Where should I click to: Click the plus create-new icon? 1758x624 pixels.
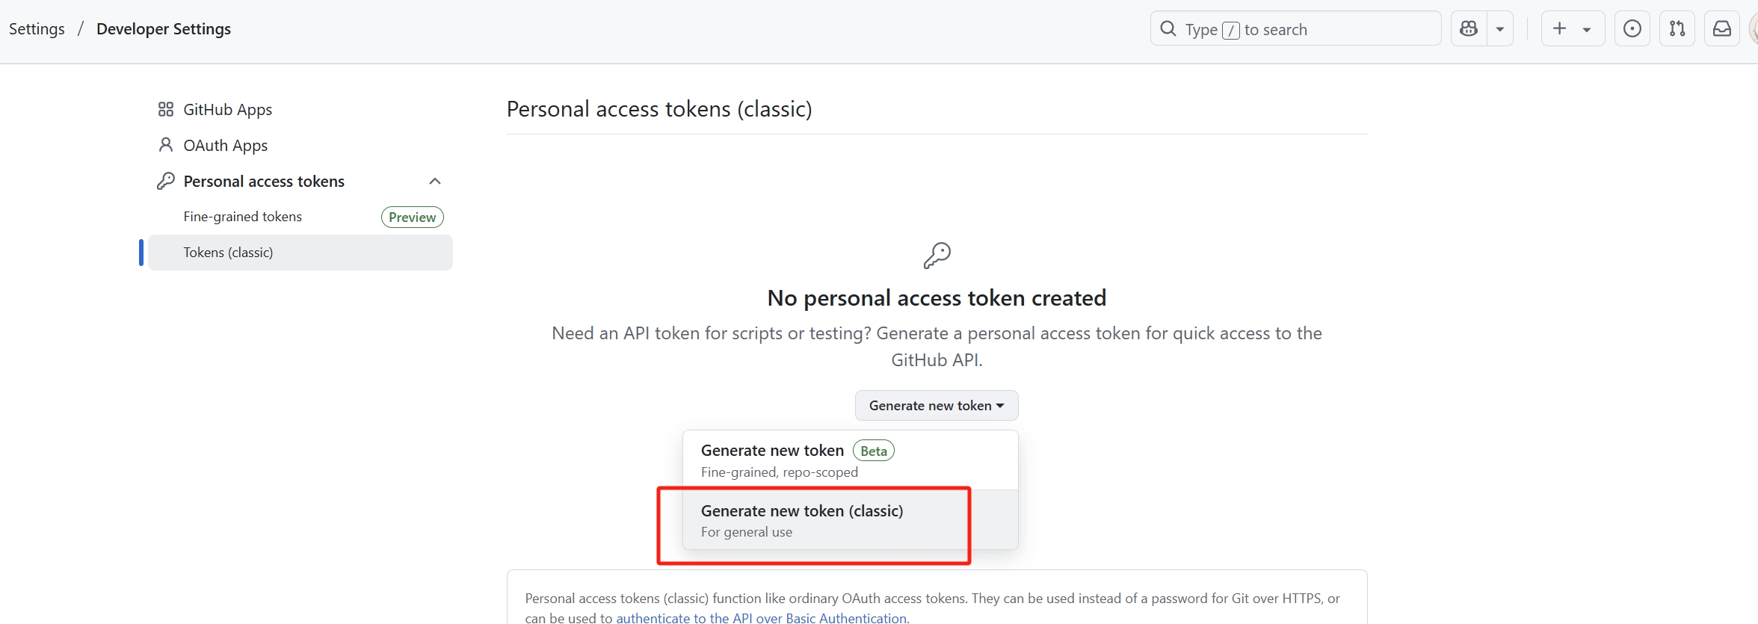point(1559,29)
